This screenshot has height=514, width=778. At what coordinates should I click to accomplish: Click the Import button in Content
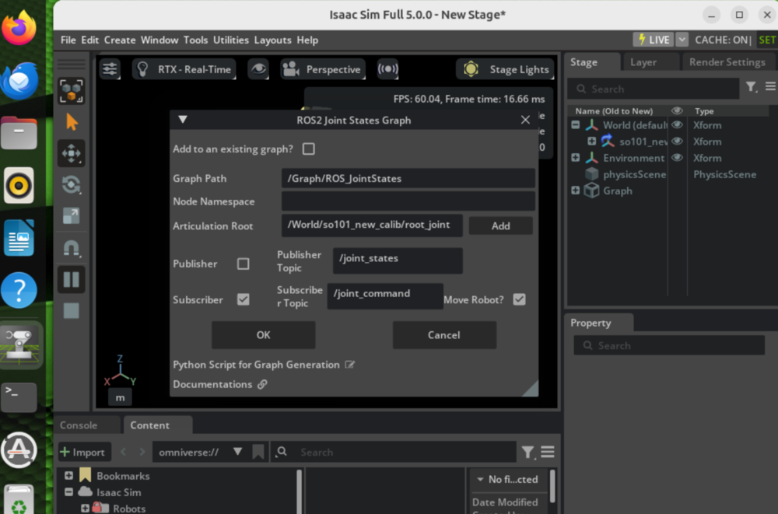[83, 452]
